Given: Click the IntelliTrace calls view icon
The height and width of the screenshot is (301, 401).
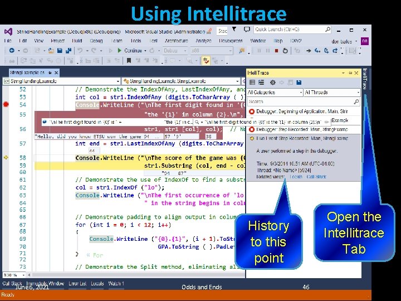Looking at the screenshot, I should (x=261, y=82).
